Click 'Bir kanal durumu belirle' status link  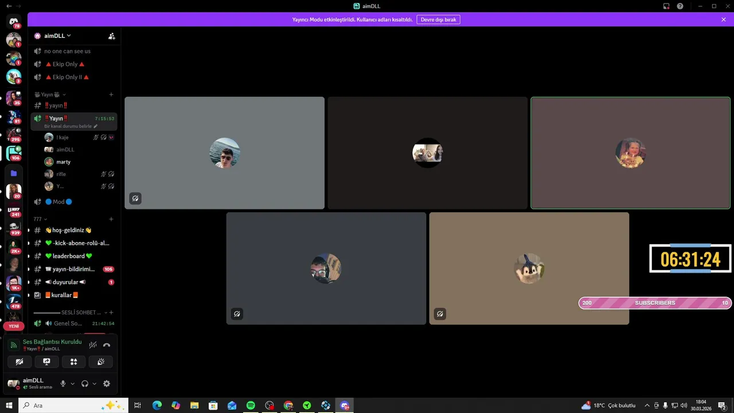pos(71,126)
